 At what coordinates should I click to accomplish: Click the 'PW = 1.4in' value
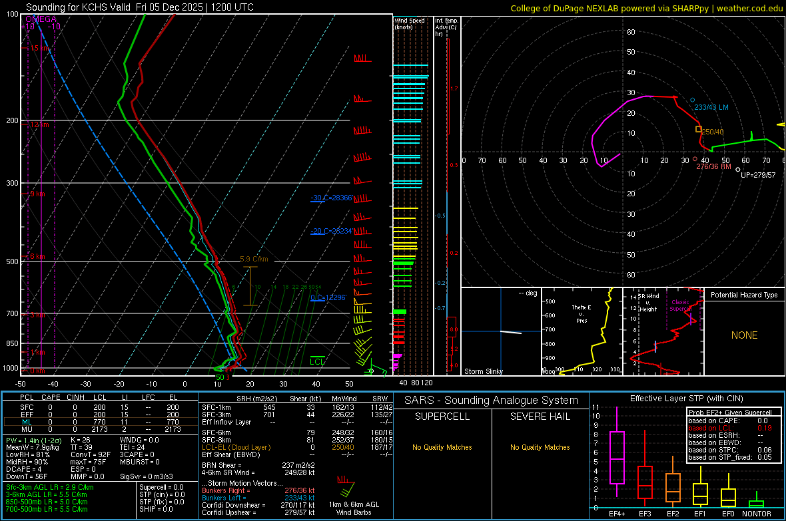tap(33, 440)
